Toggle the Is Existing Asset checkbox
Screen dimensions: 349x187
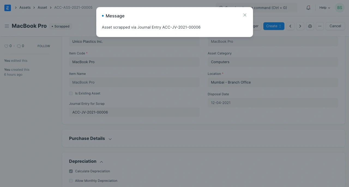click(71, 93)
